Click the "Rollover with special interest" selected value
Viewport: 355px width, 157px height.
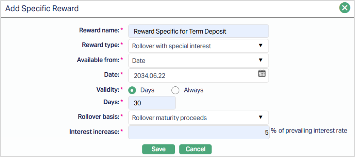172,46
